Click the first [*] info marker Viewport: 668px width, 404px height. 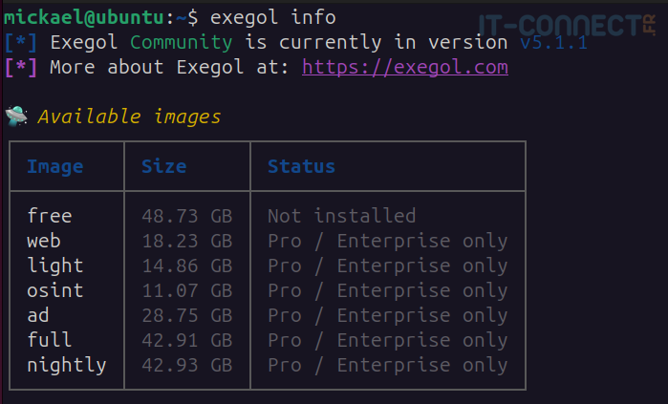click(x=20, y=43)
